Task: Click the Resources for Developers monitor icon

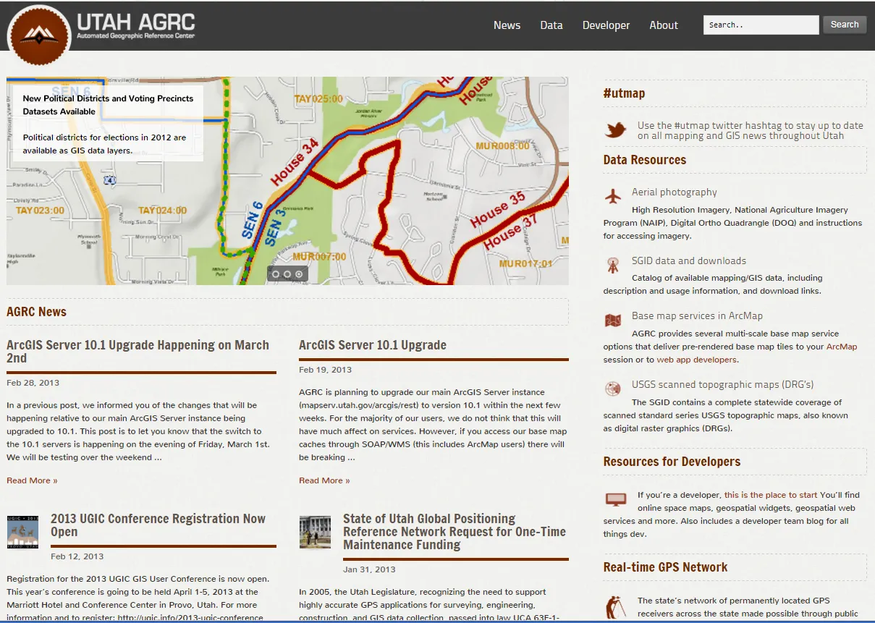Action: (x=614, y=499)
